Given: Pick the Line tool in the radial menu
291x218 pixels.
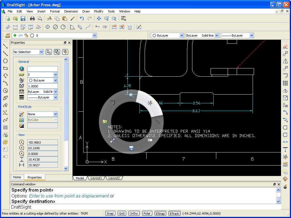Looking at the screenshot, I should tap(158, 121).
